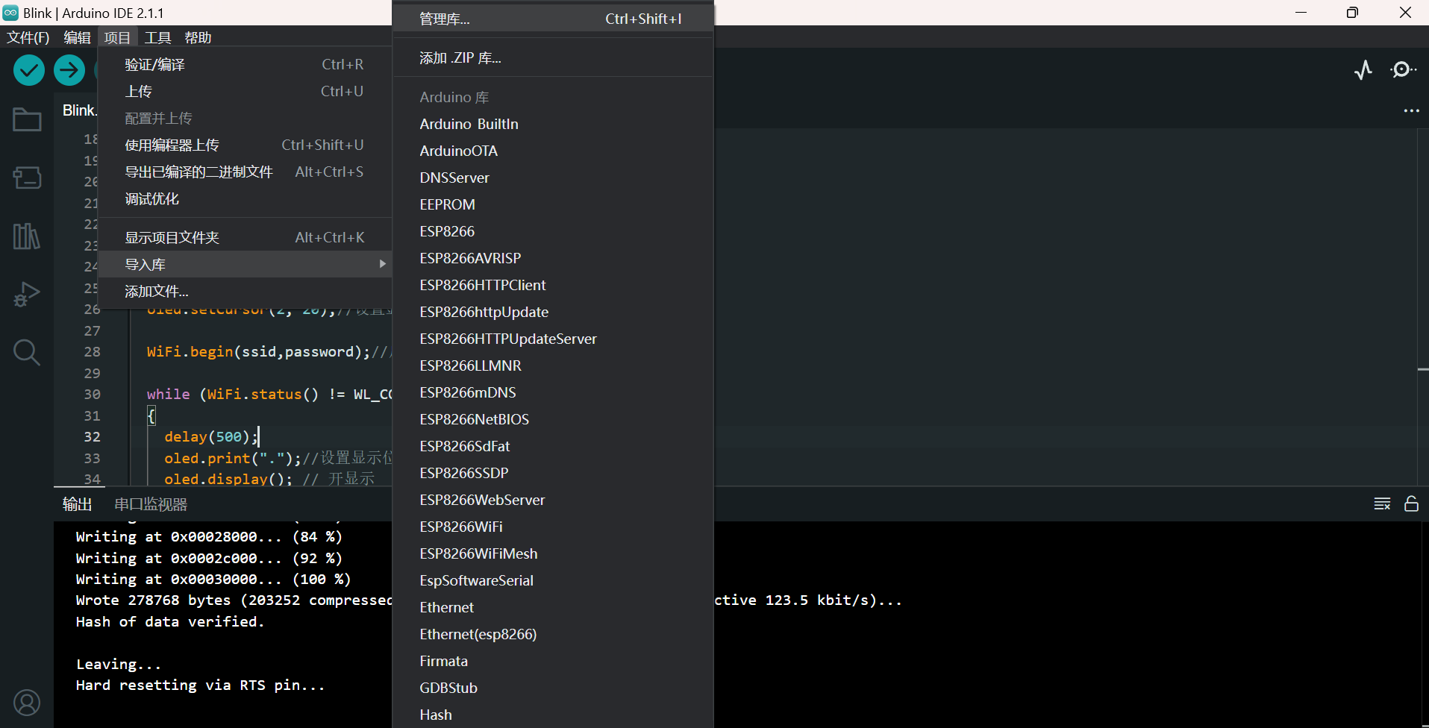Select 添加文件... menu entry
This screenshot has width=1429, height=728.
(x=245, y=292)
